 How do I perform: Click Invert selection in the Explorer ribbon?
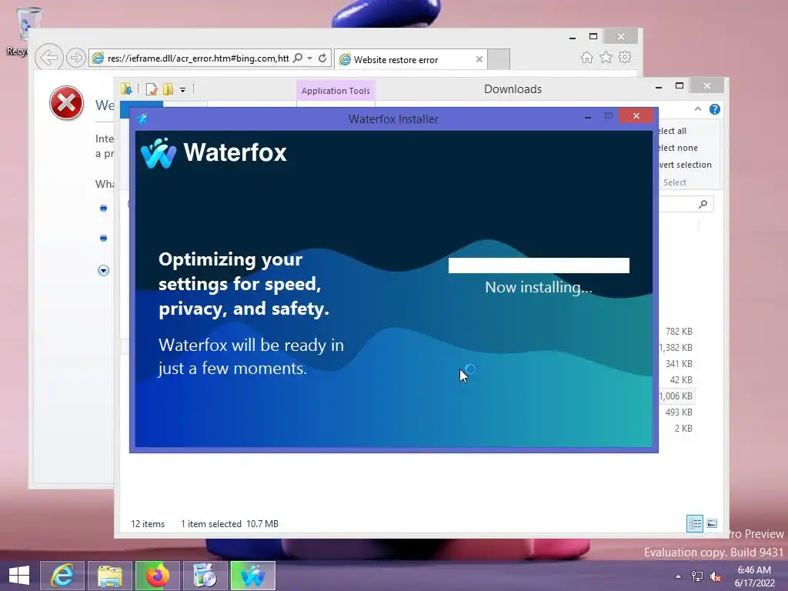pos(685,165)
